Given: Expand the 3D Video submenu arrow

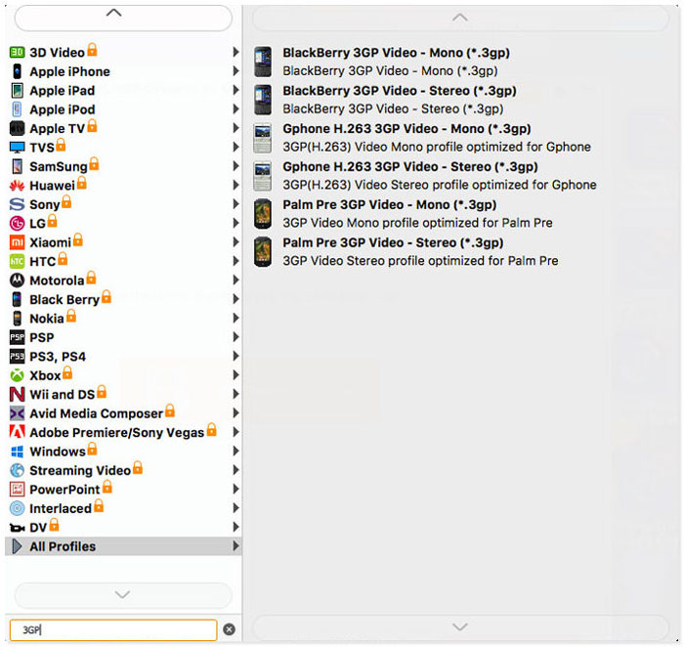Looking at the screenshot, I should (x=236, y=52).
